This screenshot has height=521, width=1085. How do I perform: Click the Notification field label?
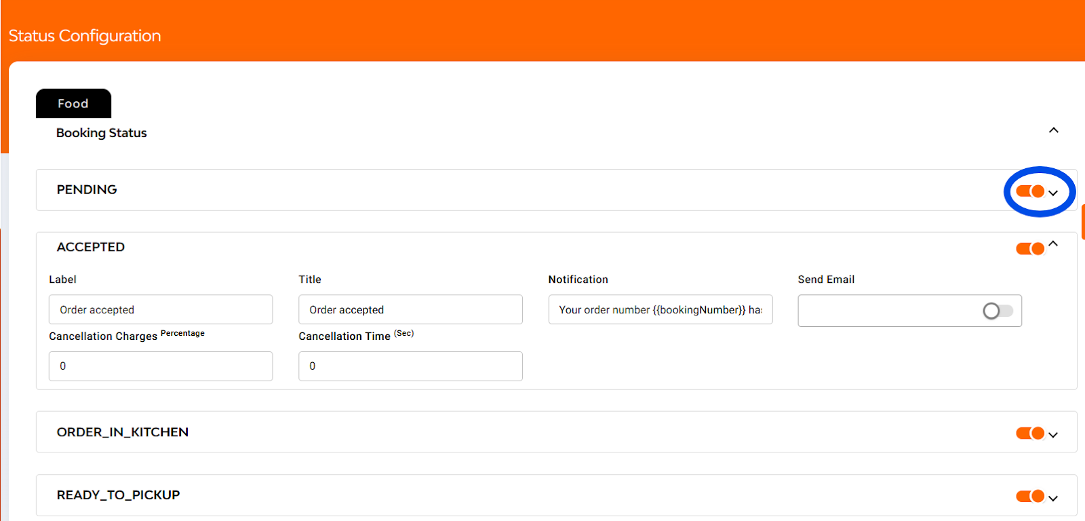[x=578, y=279]
